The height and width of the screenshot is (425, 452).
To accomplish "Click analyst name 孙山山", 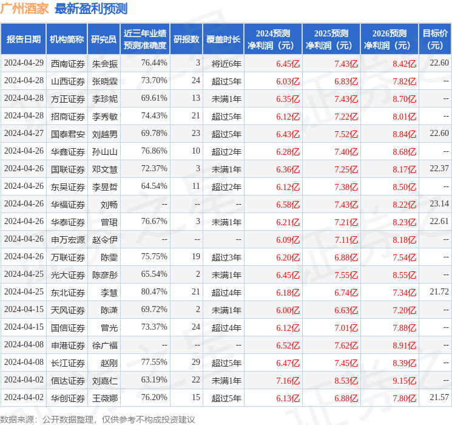I will click(105, 152).
